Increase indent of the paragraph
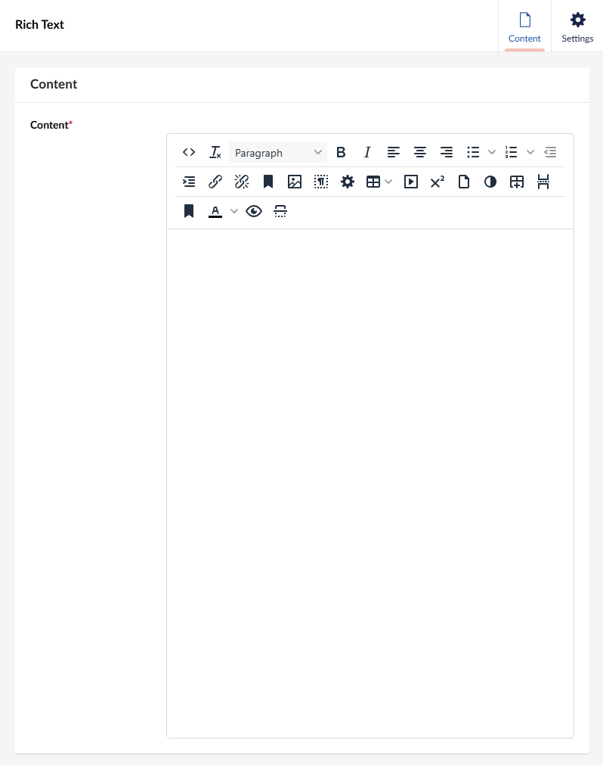This screenshot has width=603, height=765. pyautogui.click(x=189, y=182)
